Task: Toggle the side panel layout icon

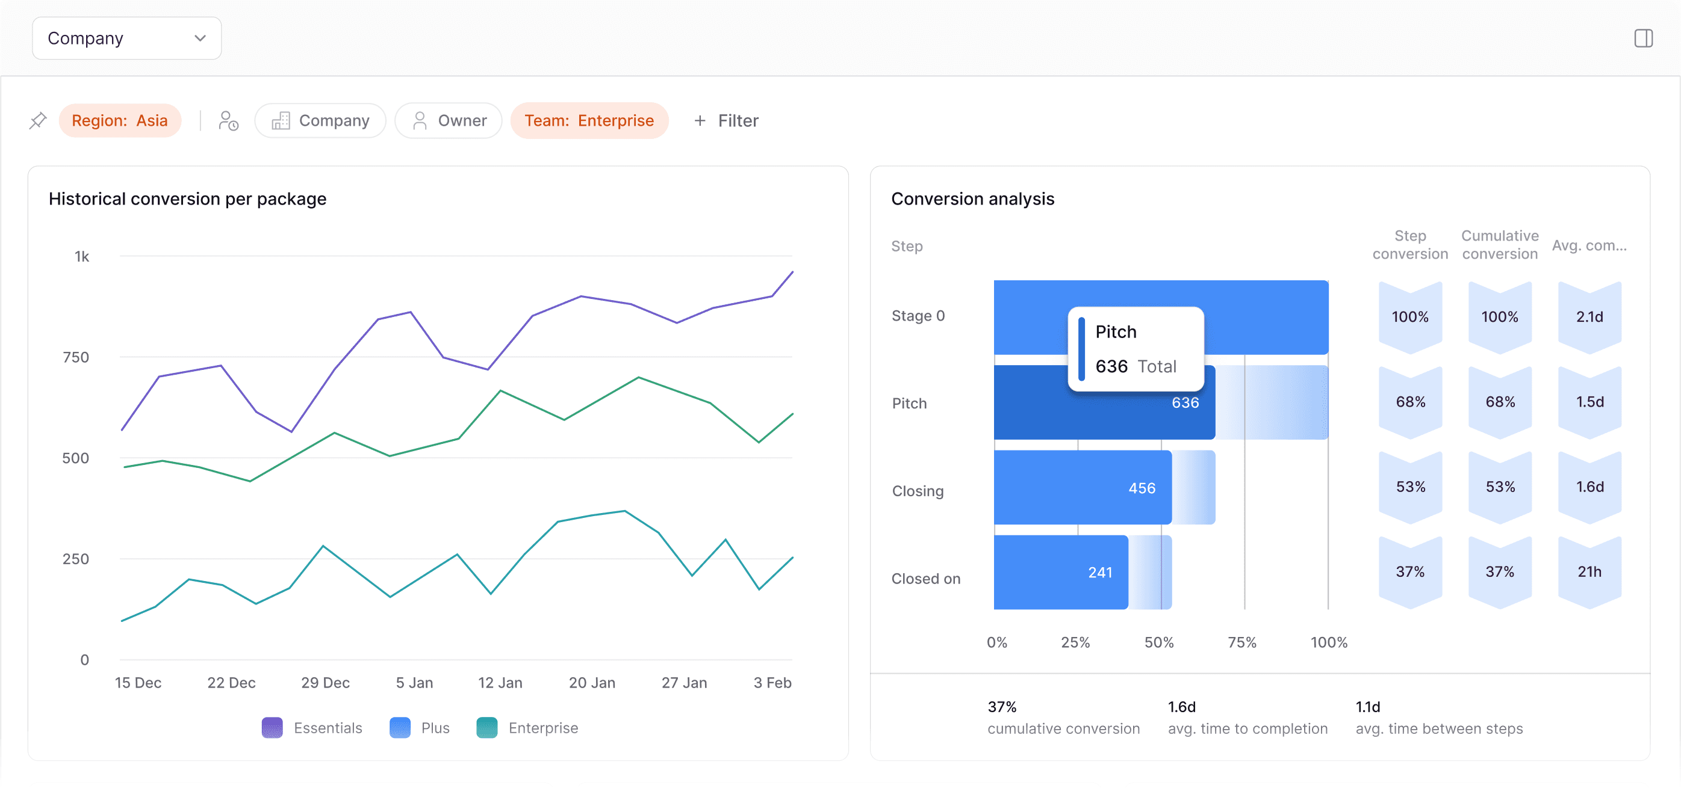Action: 1642,38
